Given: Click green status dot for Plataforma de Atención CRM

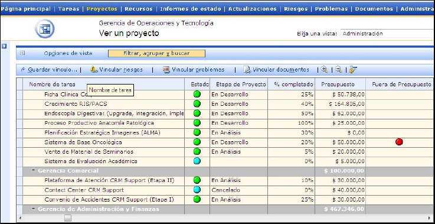Looking at the screenshot, I should point(197,180).
